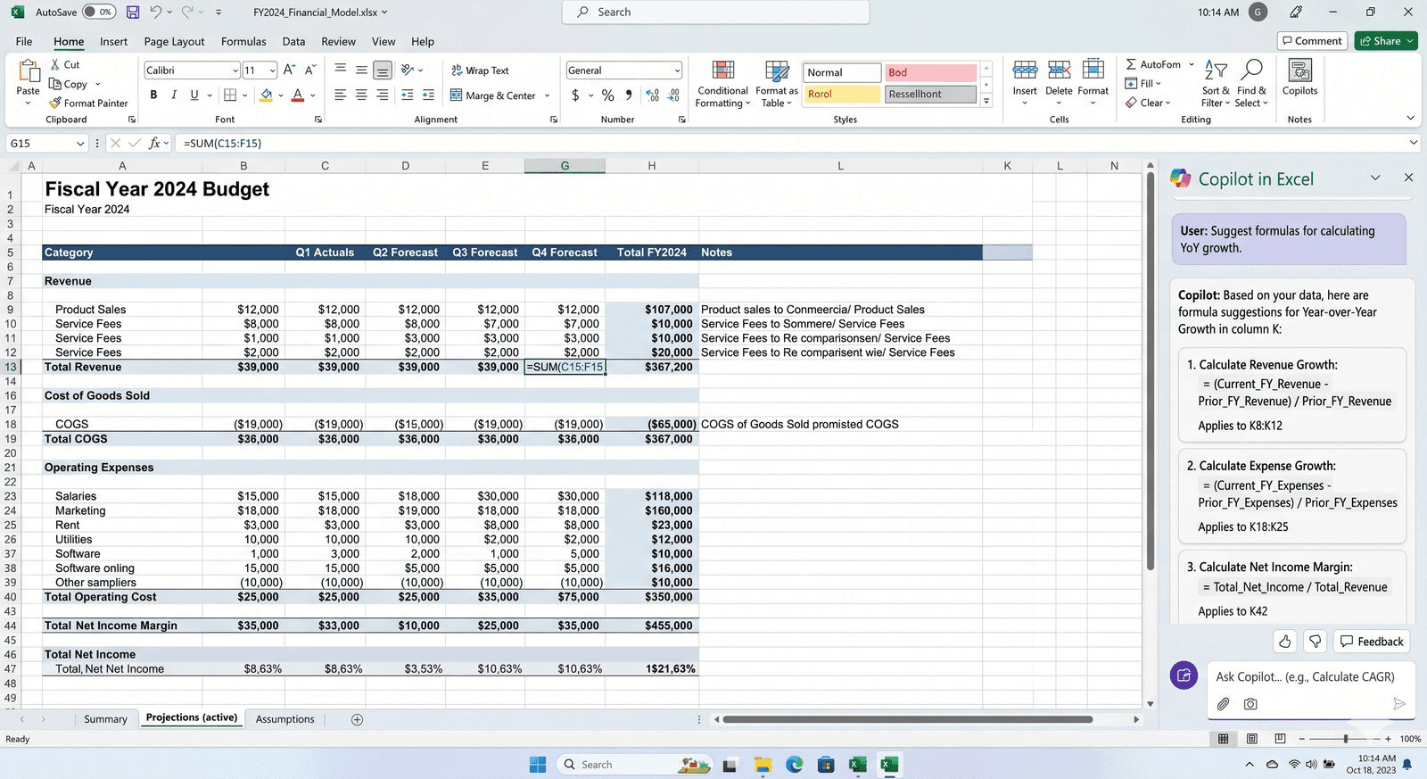Expand the cell styles gallery

coord(986,102)
